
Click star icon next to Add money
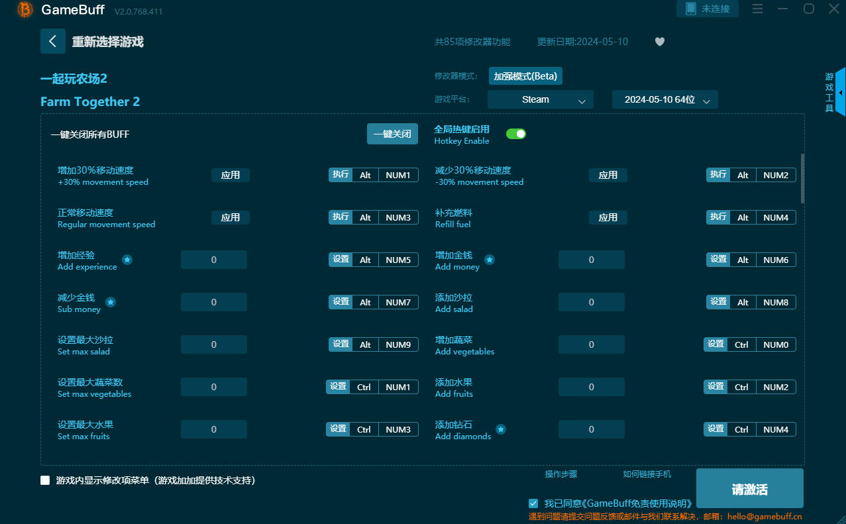tap(490, 260)
